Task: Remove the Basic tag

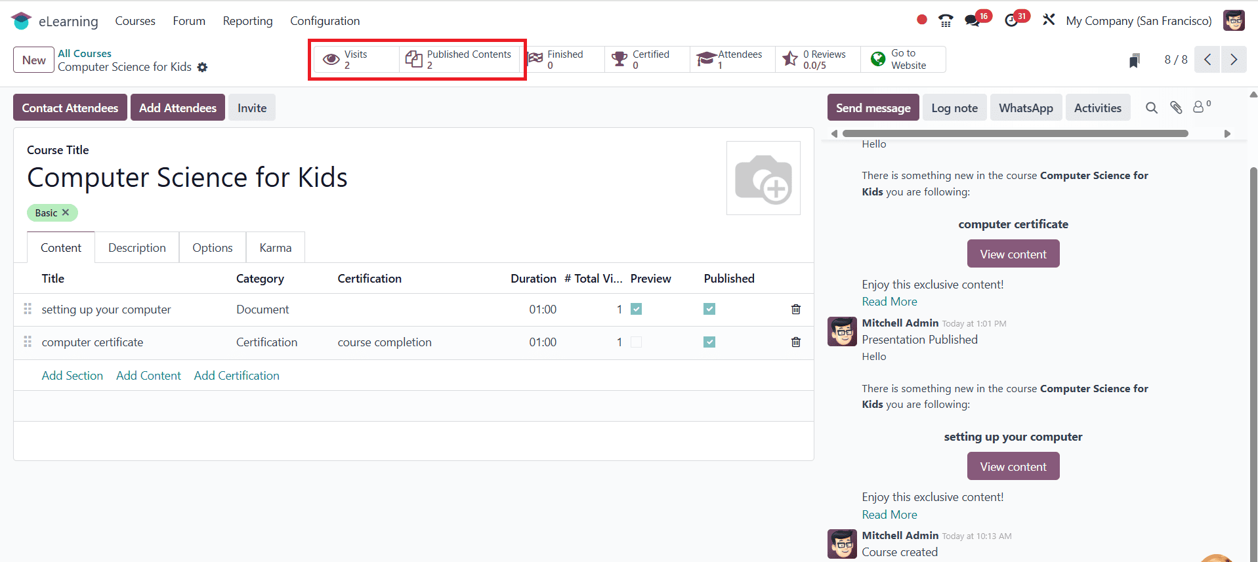Action: [x=66, y=212]
